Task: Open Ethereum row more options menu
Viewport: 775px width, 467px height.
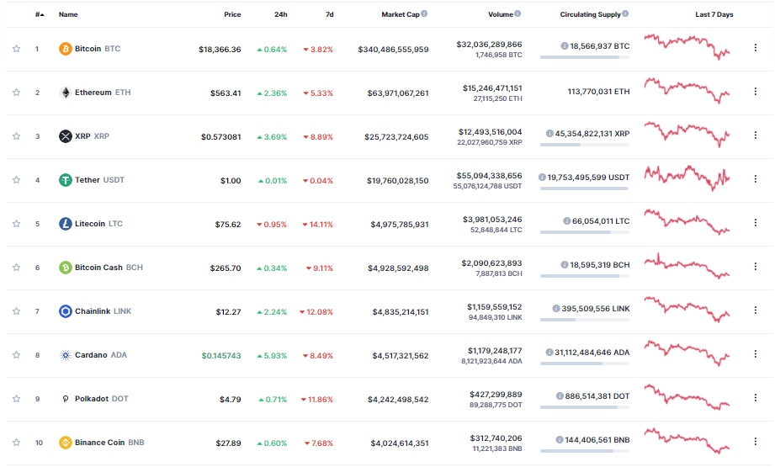Action: pos(756,92)
